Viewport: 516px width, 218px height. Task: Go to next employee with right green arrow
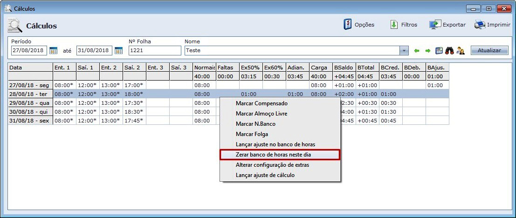pyautogui.click(x=427, y=50)
